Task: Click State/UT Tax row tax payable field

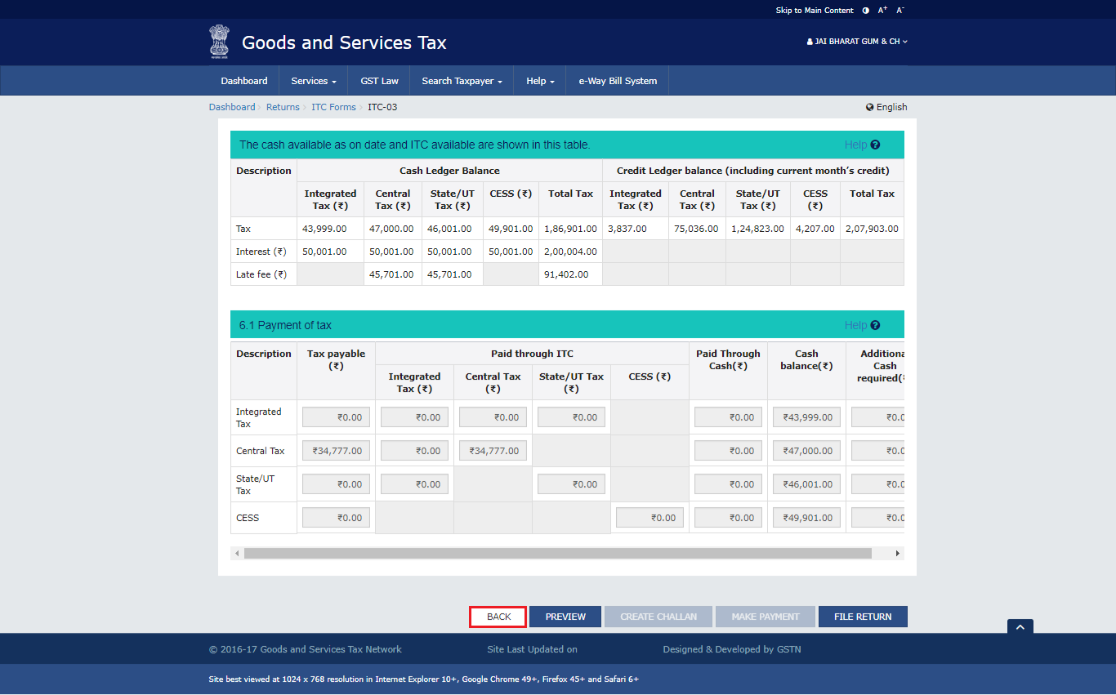Action: point(336,484)
